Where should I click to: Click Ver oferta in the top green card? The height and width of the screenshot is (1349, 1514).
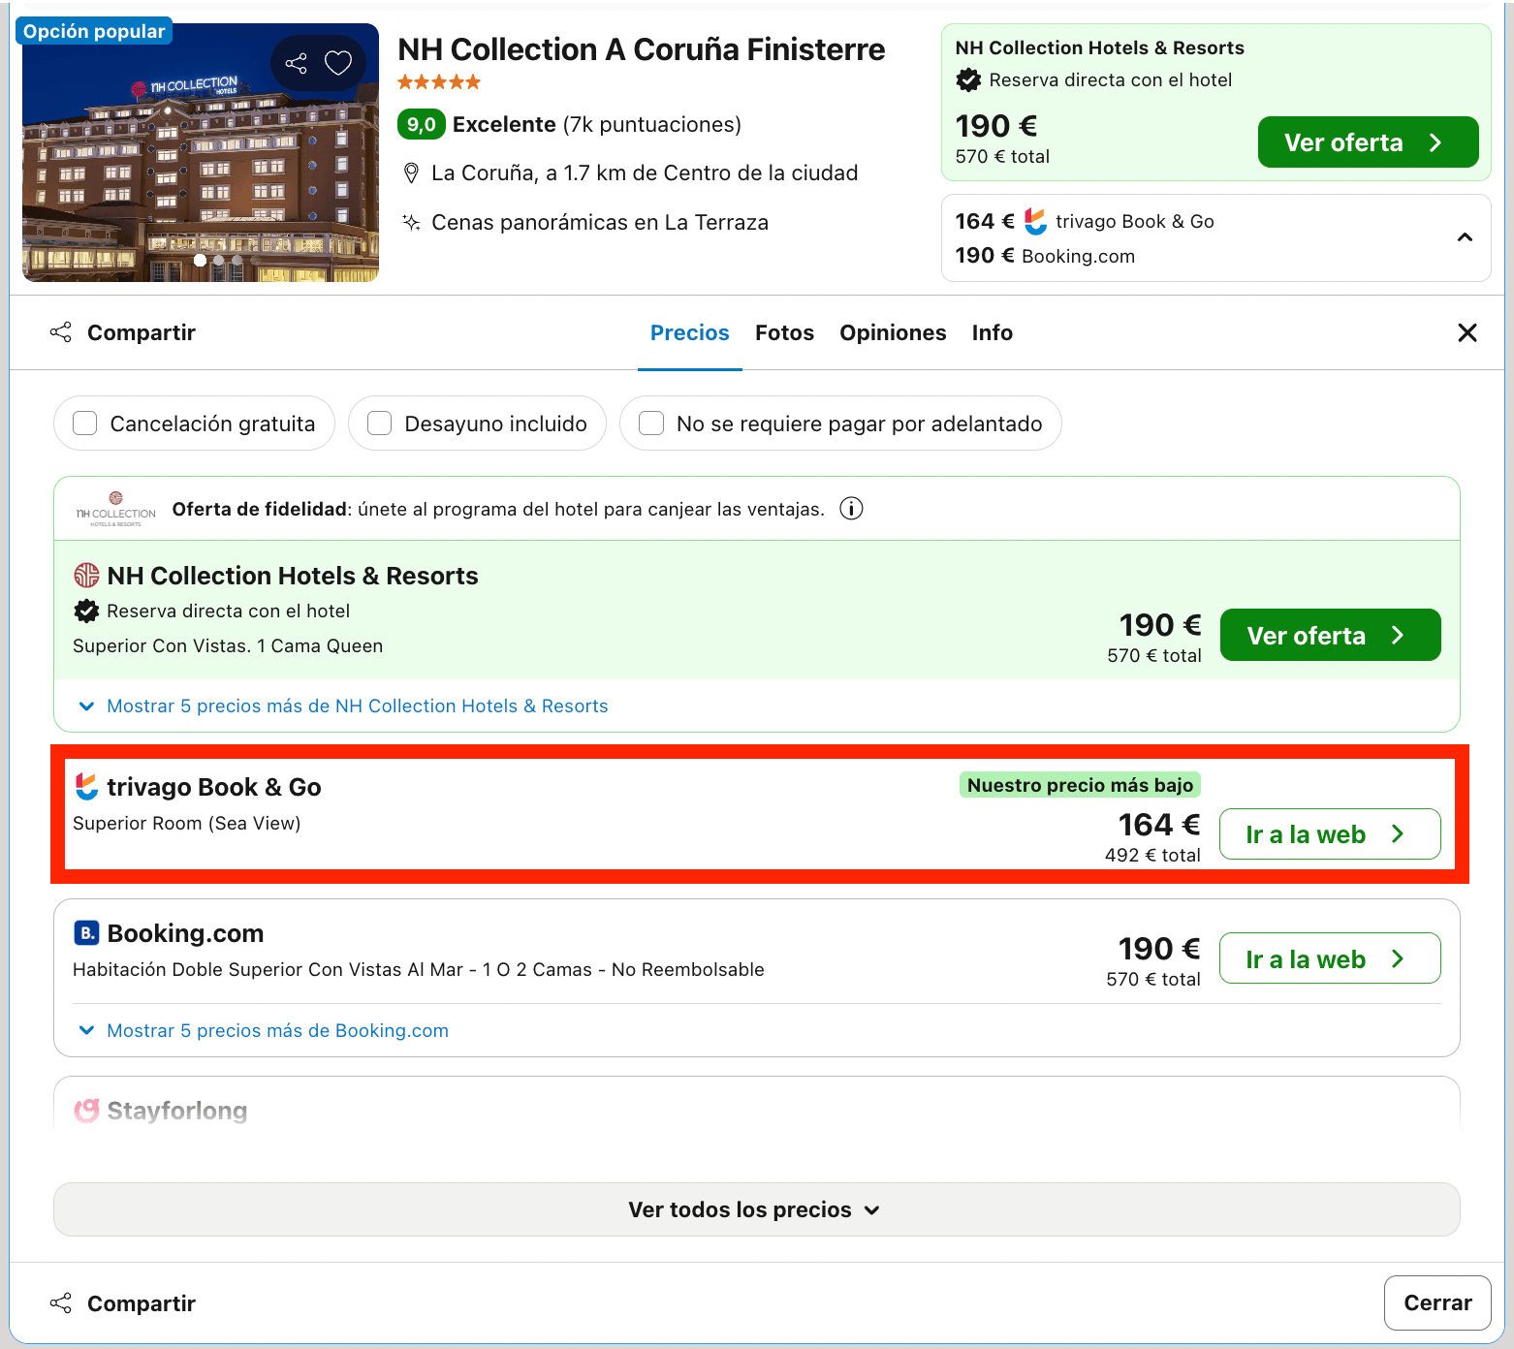1368,142
